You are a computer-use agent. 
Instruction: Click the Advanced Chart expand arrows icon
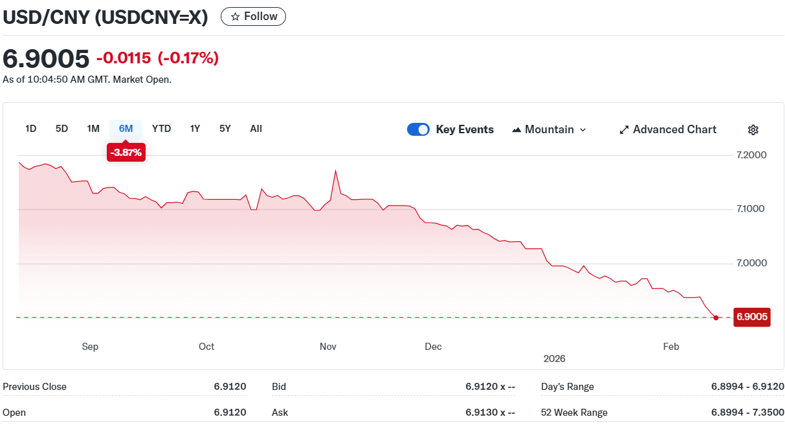point(624,130)
